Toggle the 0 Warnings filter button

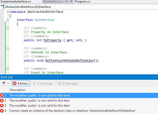point(43,84)
